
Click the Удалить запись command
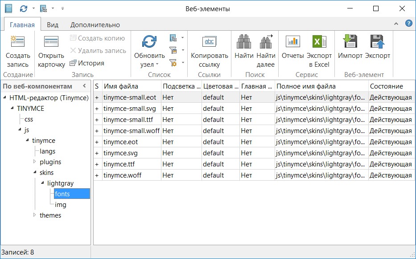point(98,51)
